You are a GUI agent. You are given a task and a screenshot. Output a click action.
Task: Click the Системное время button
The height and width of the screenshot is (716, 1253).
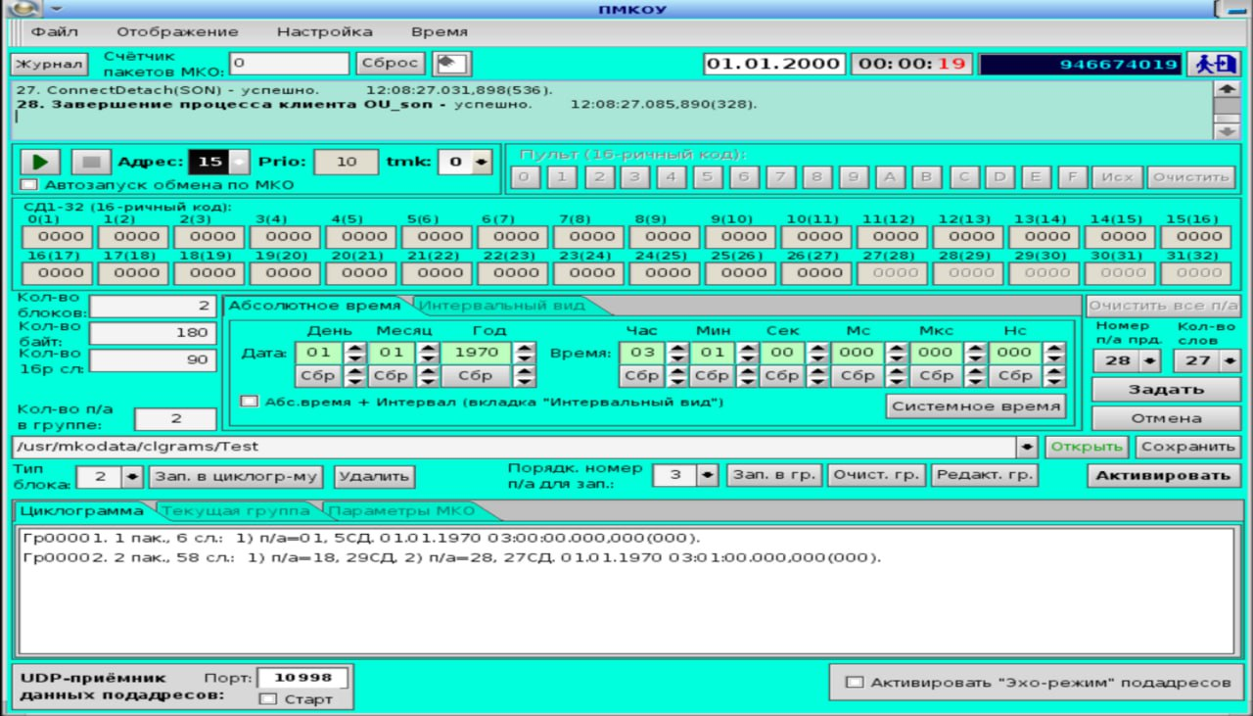(975, 406)
